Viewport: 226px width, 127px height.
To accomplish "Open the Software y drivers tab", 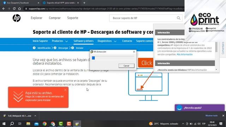I will 83,41.
